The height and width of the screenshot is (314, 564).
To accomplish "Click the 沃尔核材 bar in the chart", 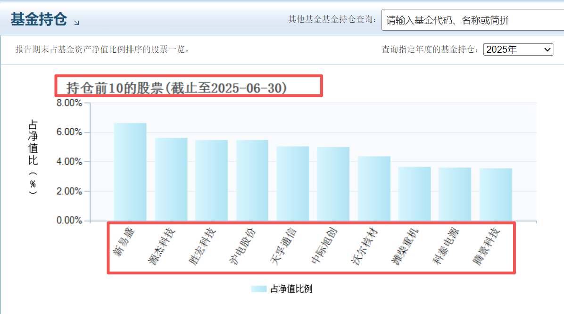I will (x=374, y=189).
